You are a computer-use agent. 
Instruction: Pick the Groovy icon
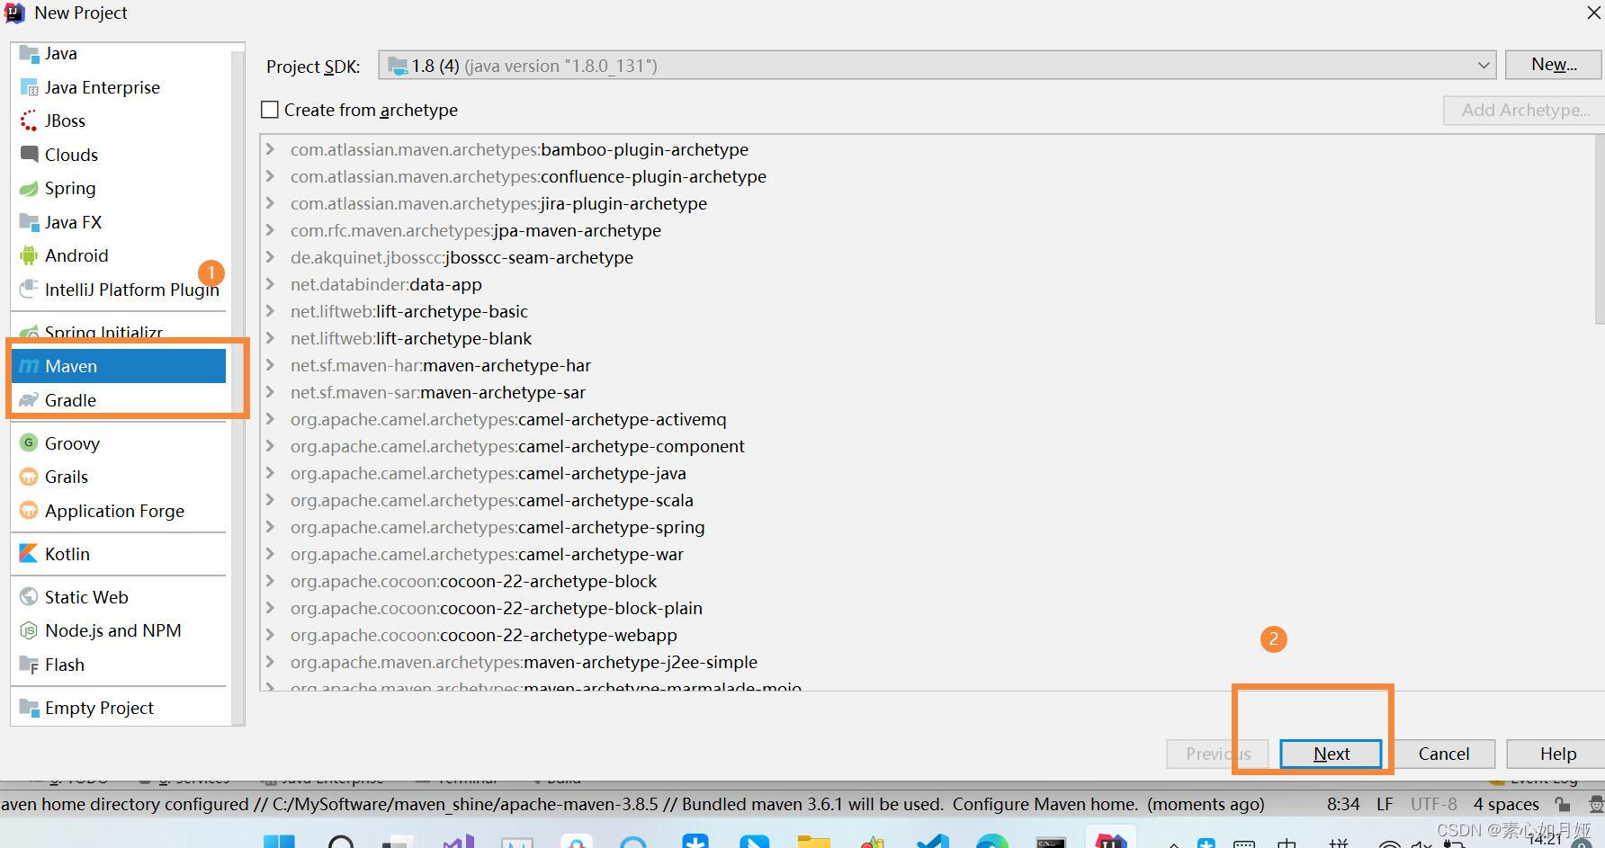pyautogui.click(x=29, y=442)
